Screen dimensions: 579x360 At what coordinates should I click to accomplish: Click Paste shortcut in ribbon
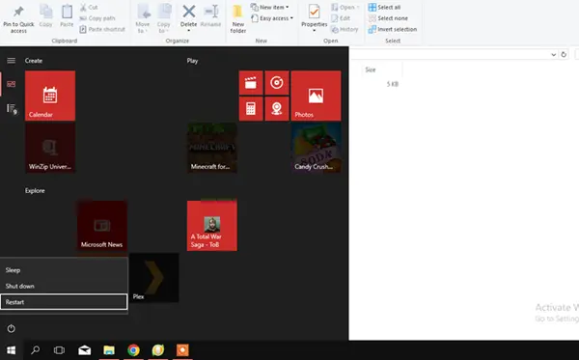(x=102, y=29)
